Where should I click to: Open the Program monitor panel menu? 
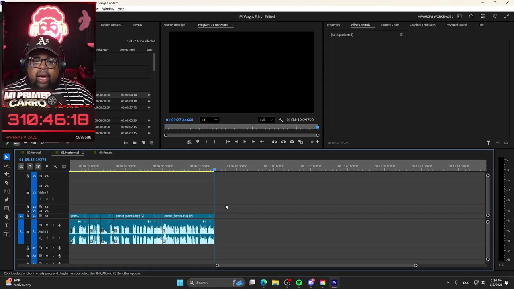tap(233, 25)
